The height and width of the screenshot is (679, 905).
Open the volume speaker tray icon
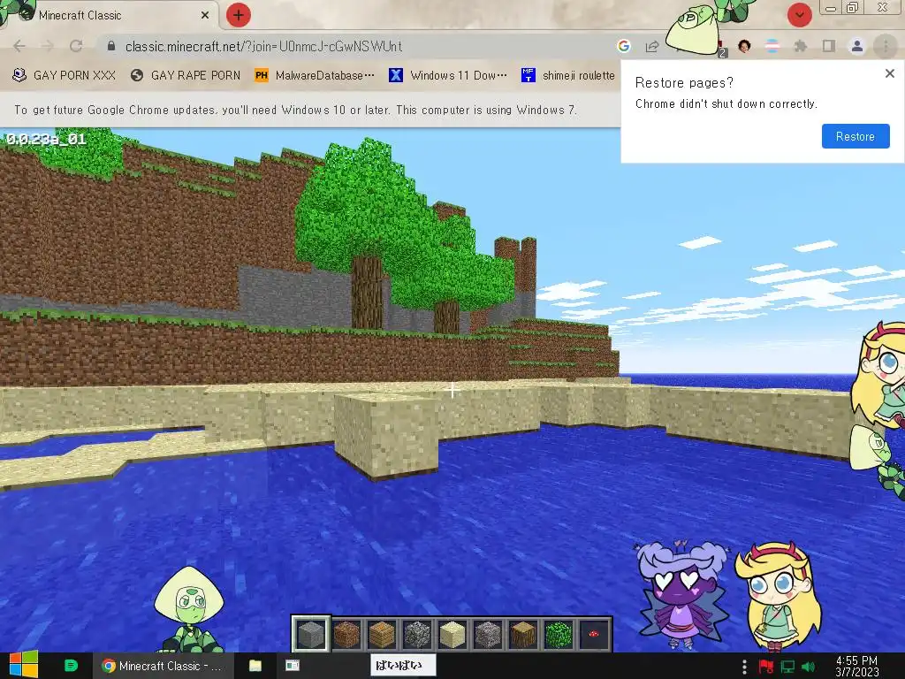(809, 667)
